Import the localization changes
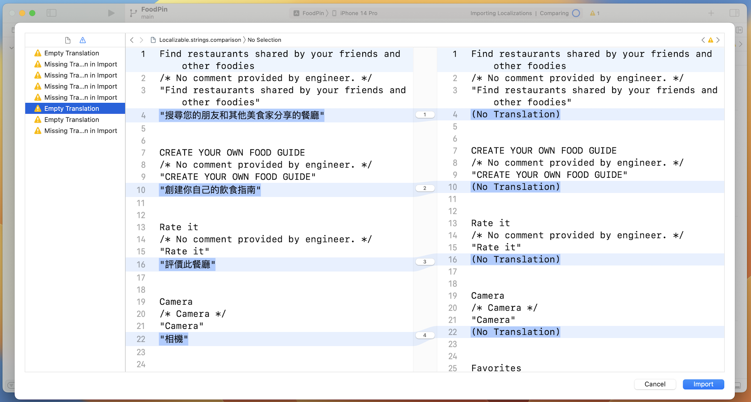 point(703,384)
